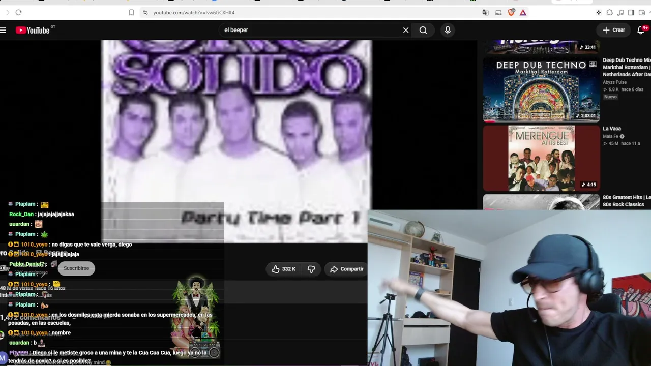Open the Deep Dub Techno video thumbnail
This screenshot has width=651, height=366.
541,90
